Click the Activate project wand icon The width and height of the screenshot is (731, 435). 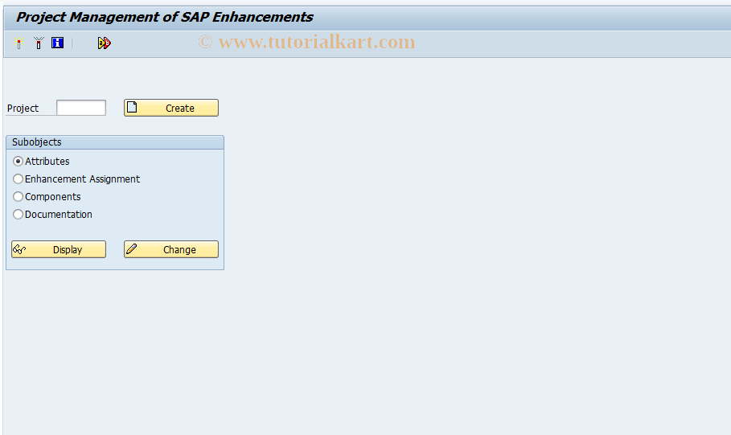pos(18,43)
